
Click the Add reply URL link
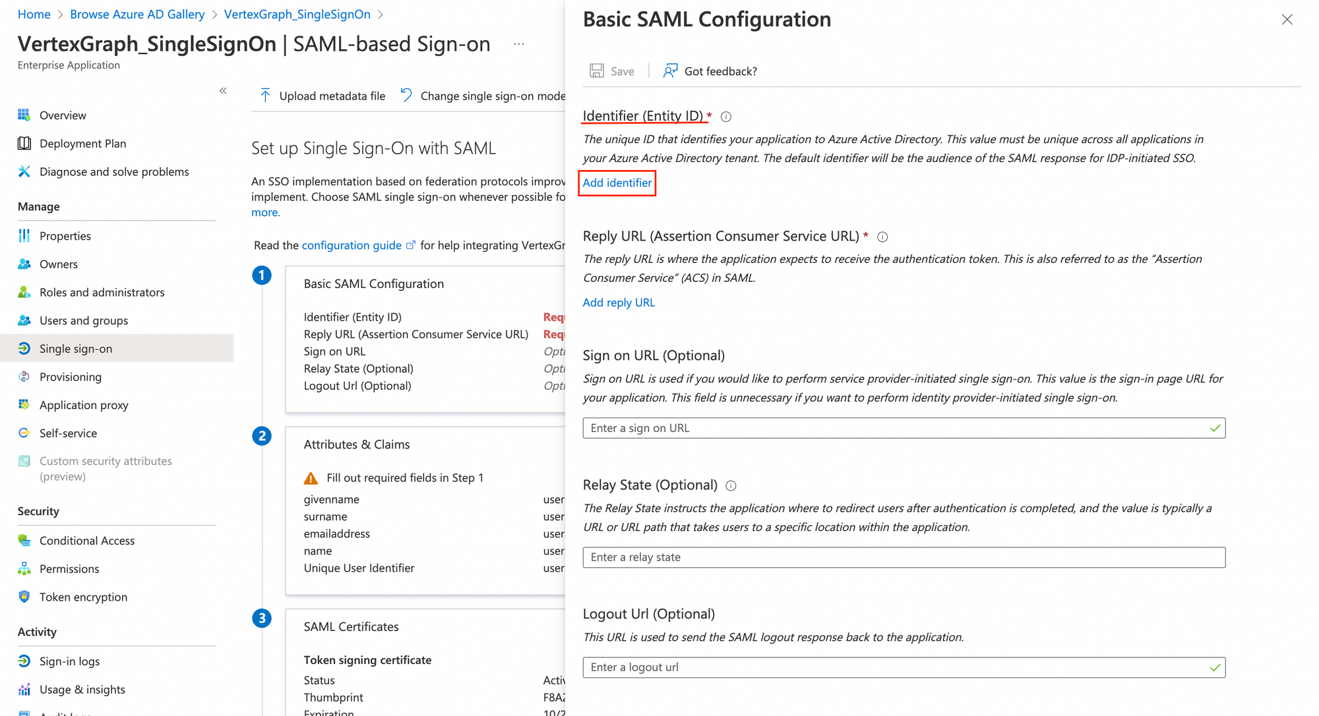click(x=619, y=302)
